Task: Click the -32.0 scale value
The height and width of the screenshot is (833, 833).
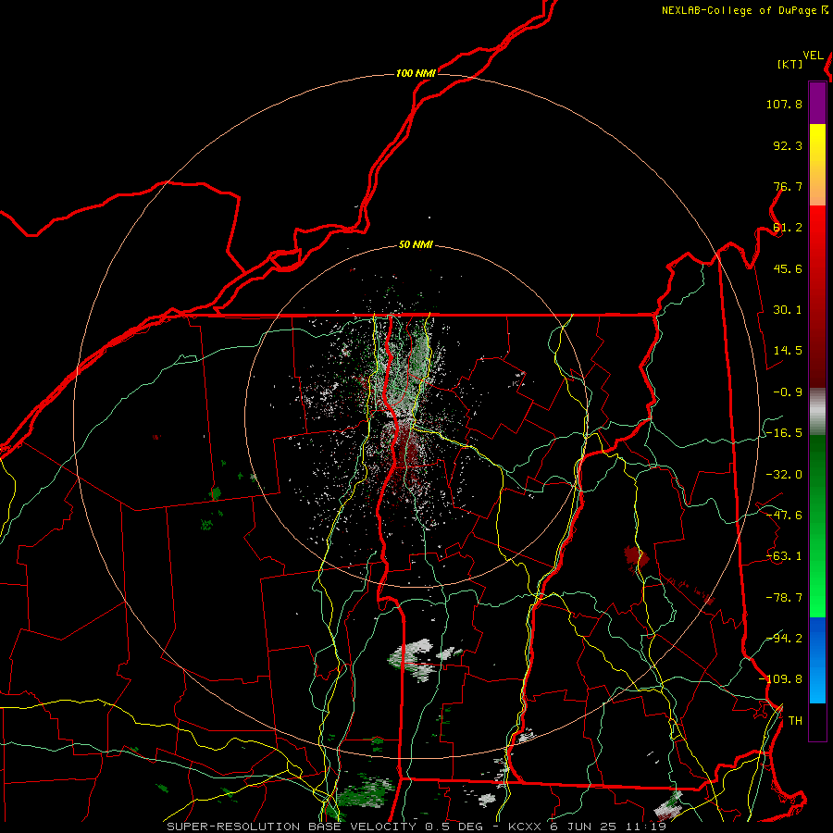Action: (784, 475)
